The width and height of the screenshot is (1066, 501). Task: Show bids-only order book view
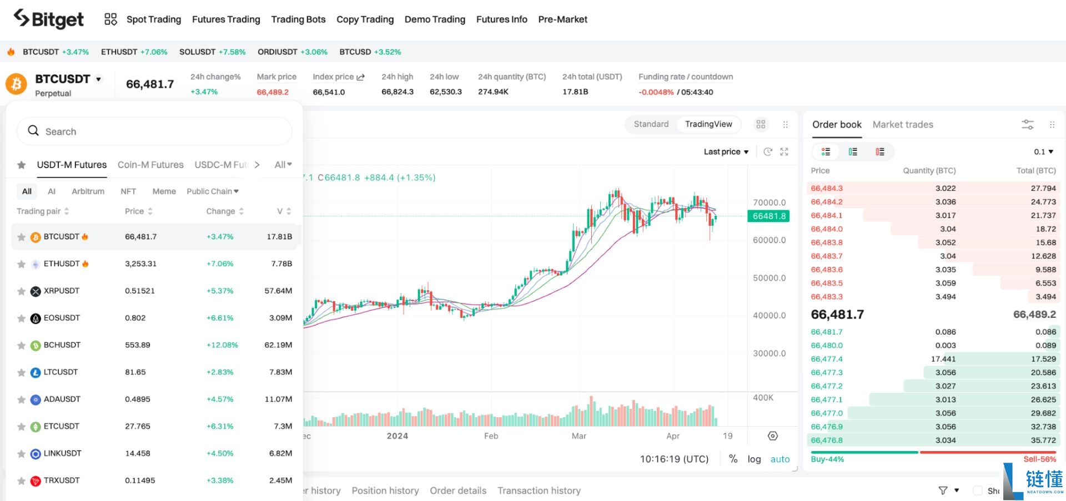(x=853, y=151)
